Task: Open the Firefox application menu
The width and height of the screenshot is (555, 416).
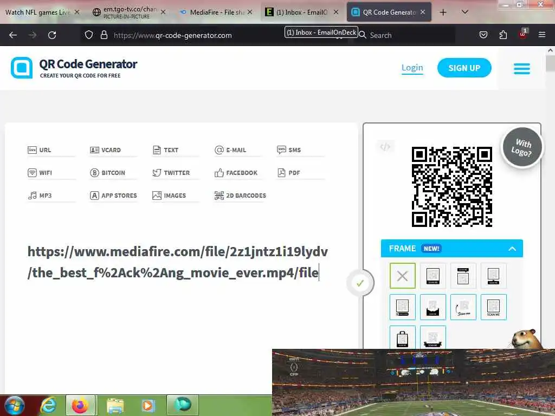Action: pos(542,35)
